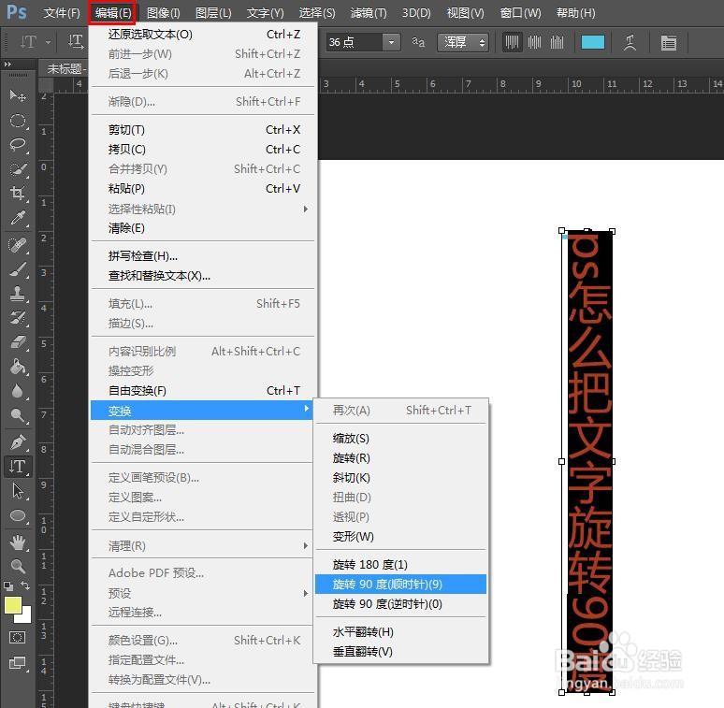724x708 pixels.
Task: Select the Eraser tool
Action: coord(18,342)
